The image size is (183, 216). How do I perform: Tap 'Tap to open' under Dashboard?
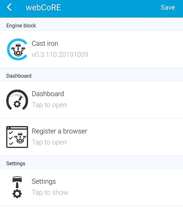49,105
